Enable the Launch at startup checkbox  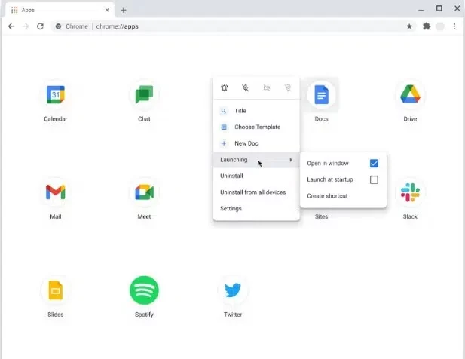(x=374, y=180)
